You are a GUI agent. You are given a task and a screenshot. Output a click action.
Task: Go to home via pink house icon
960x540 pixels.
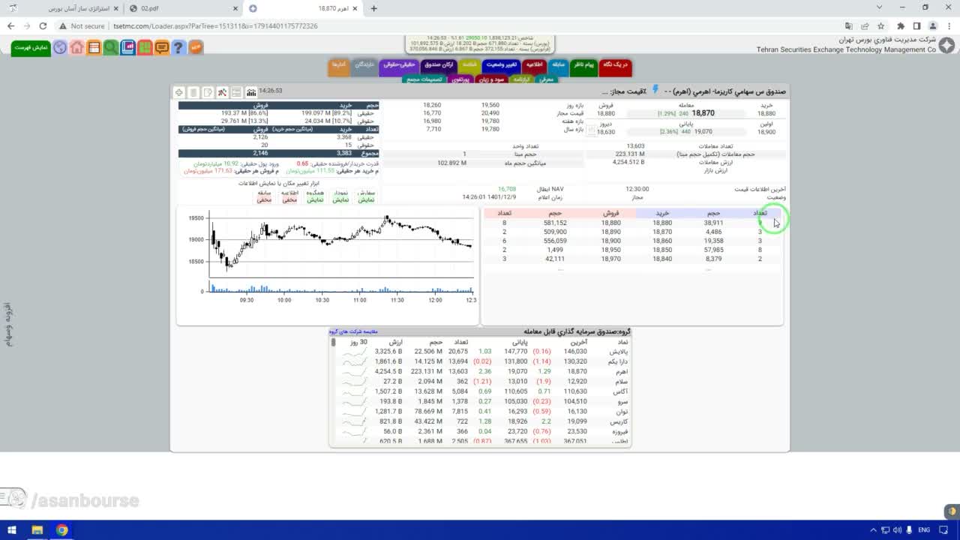click(x=77, y=47)
